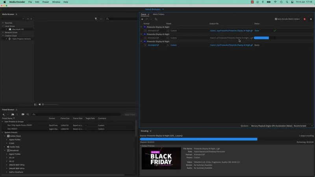Open the Preset menu
315x177 pixels.
pos(46,2)
